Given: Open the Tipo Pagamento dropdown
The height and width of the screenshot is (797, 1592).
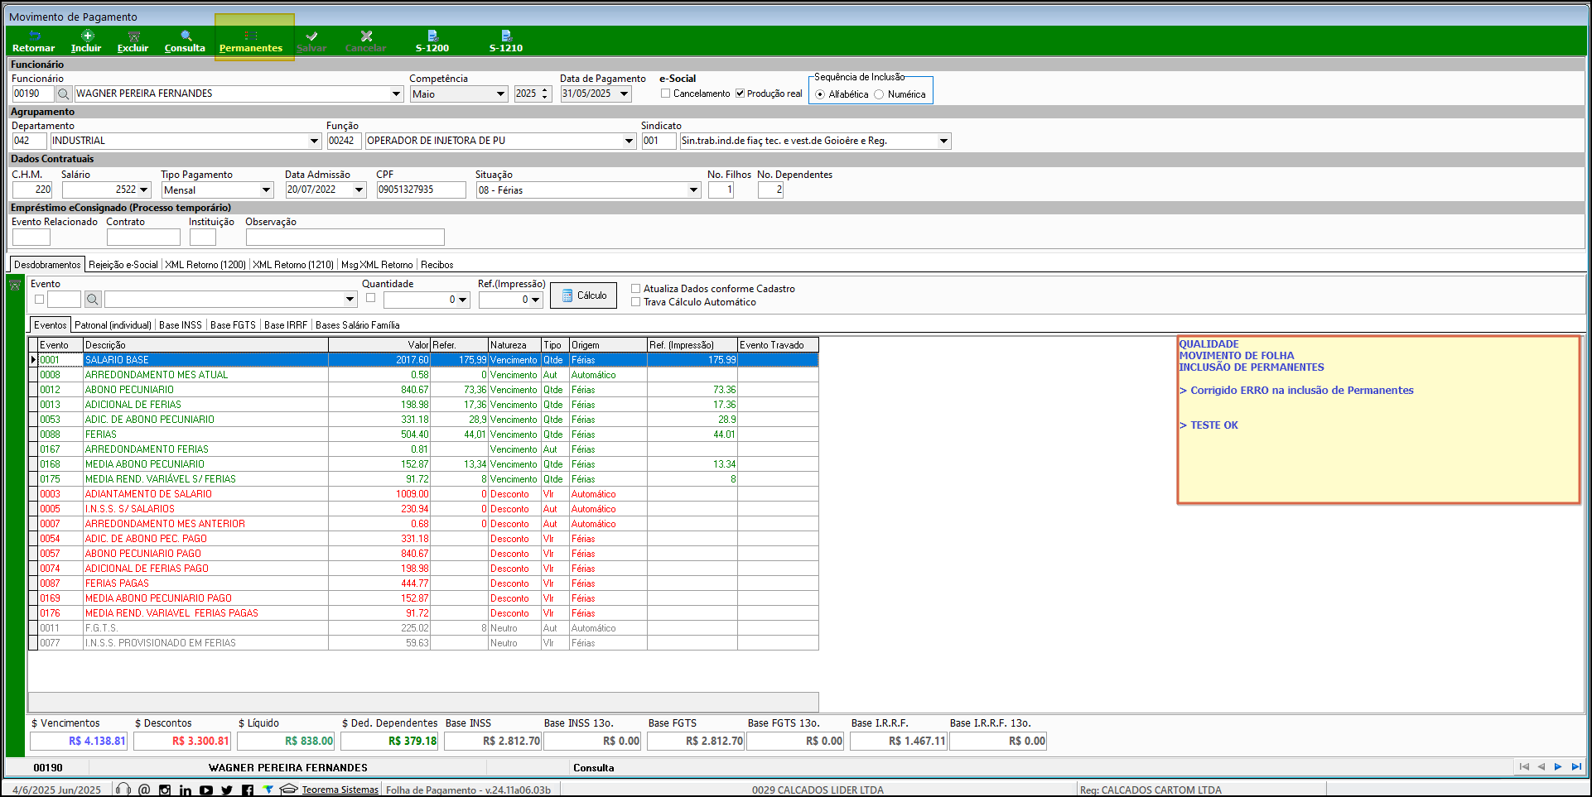Looking at the screenshot, I should tap(266, 190).
